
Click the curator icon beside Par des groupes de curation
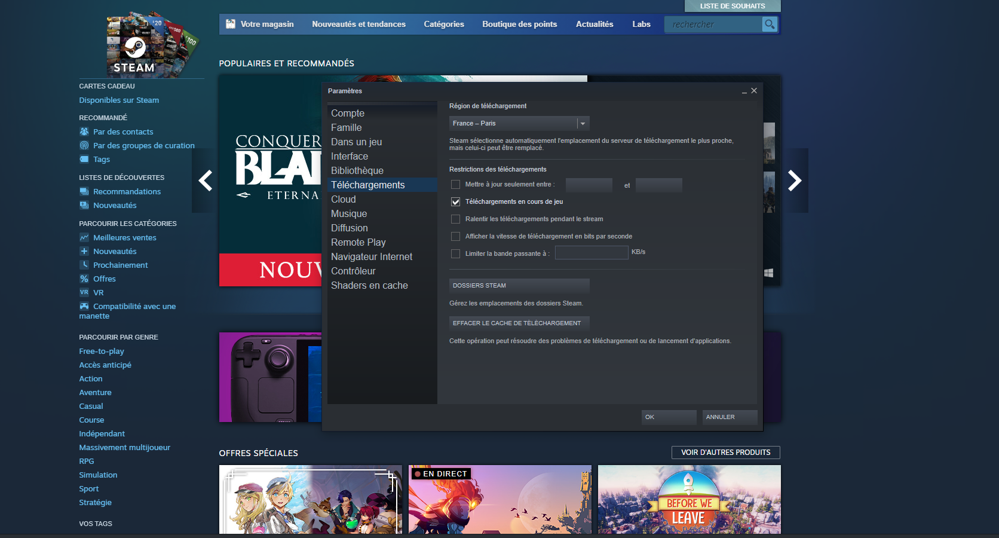(84, 145)
